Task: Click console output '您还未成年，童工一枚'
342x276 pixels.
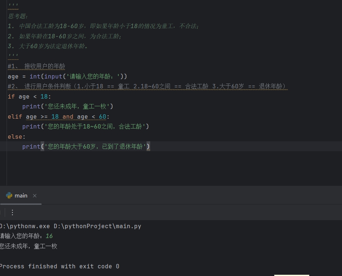Action: (28, 246)
